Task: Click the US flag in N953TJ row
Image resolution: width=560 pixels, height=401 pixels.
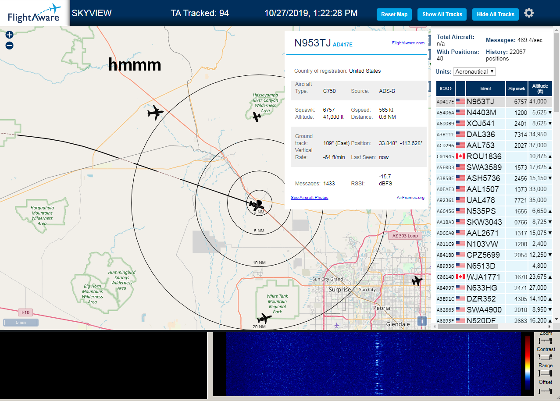Action: click(460, 101)
